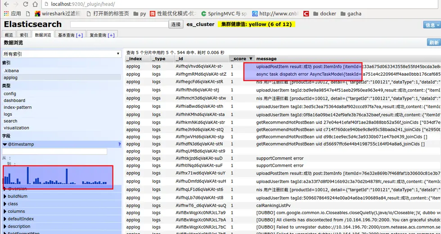Open the 性能优化模式 bookmark

point(173,14)
